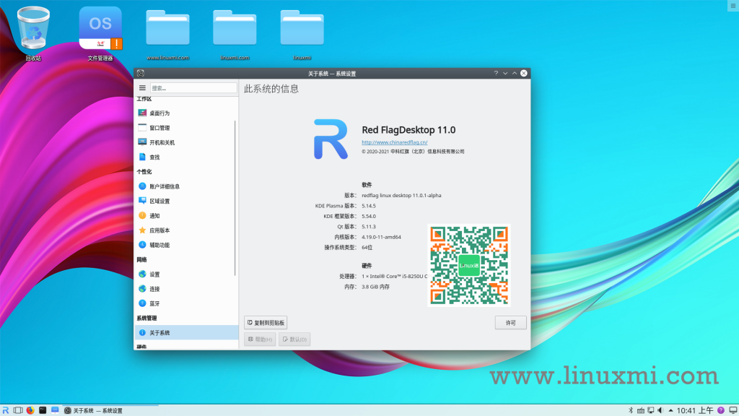Click the 网络 section header in sidebar
This screenshot has width=739, height=416.
point(142,259)
